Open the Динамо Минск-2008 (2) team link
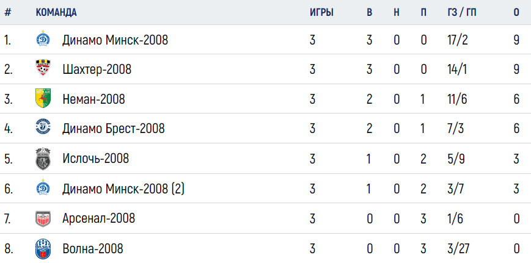Image resolution: width=531 pixels, height=263 pixels. tap(123, 189)
